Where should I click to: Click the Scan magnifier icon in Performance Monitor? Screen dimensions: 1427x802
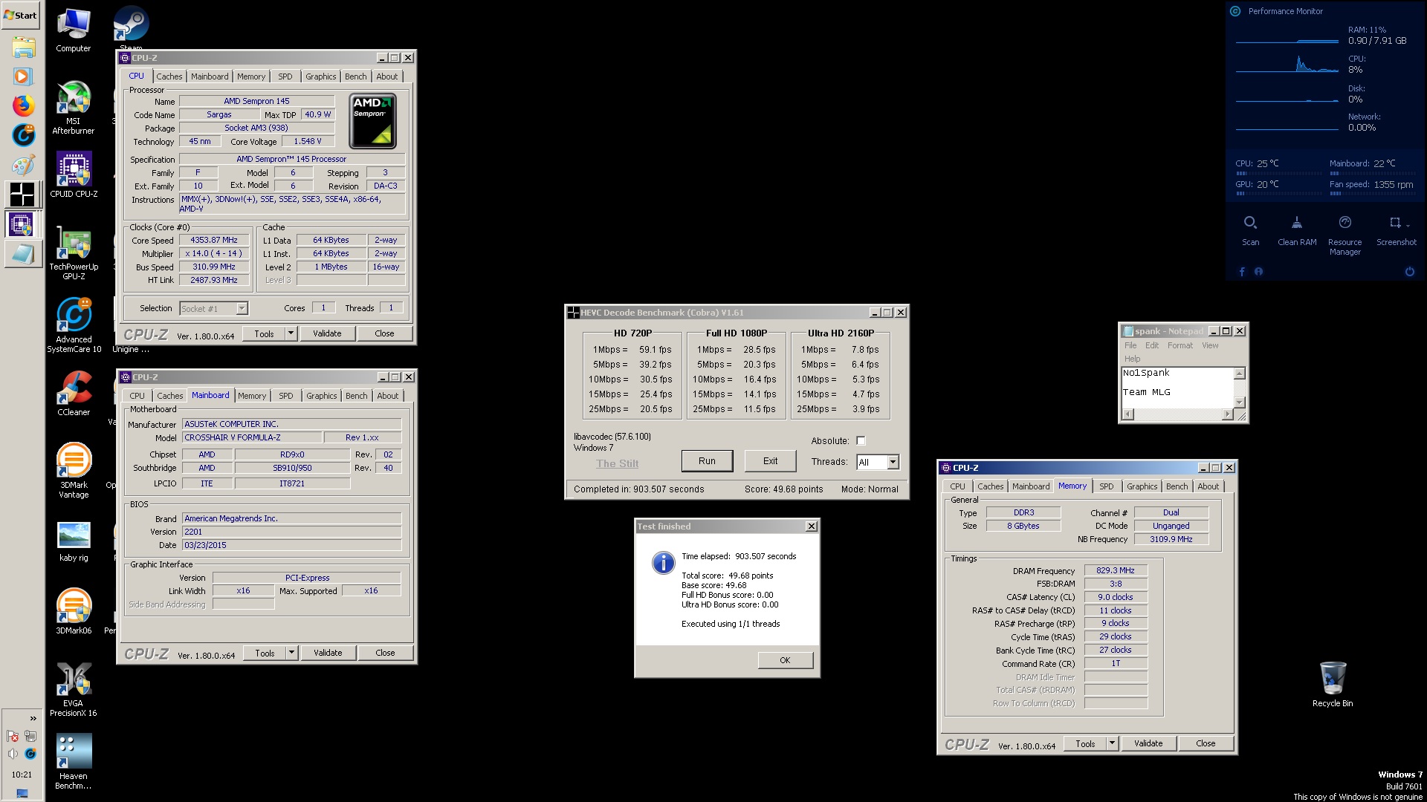[1250, 223]
